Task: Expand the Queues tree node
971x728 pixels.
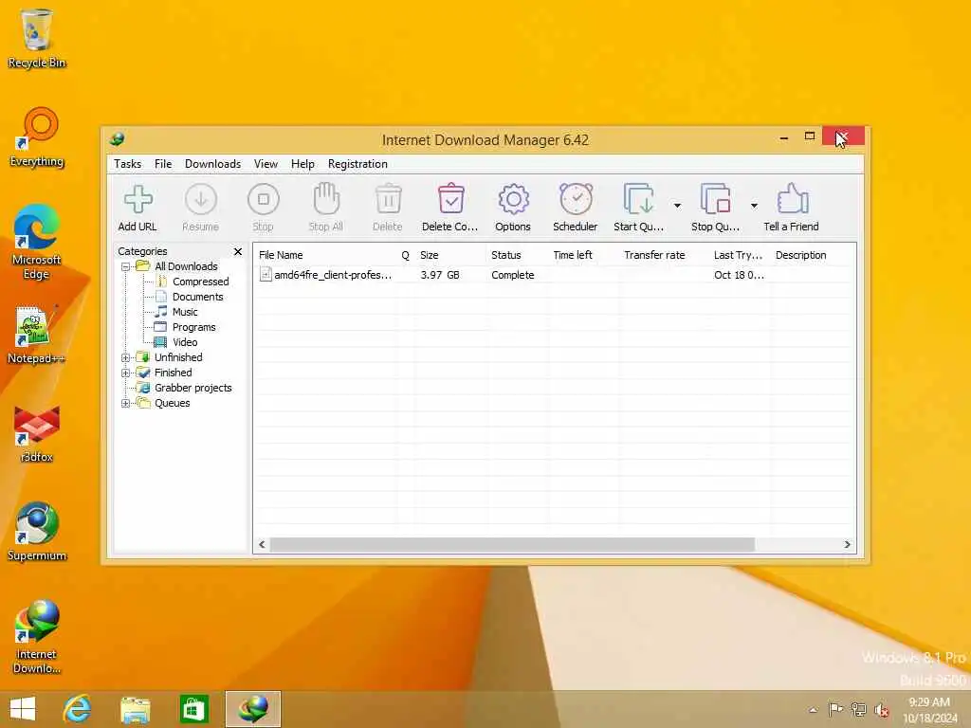Action: click(125, 404)
